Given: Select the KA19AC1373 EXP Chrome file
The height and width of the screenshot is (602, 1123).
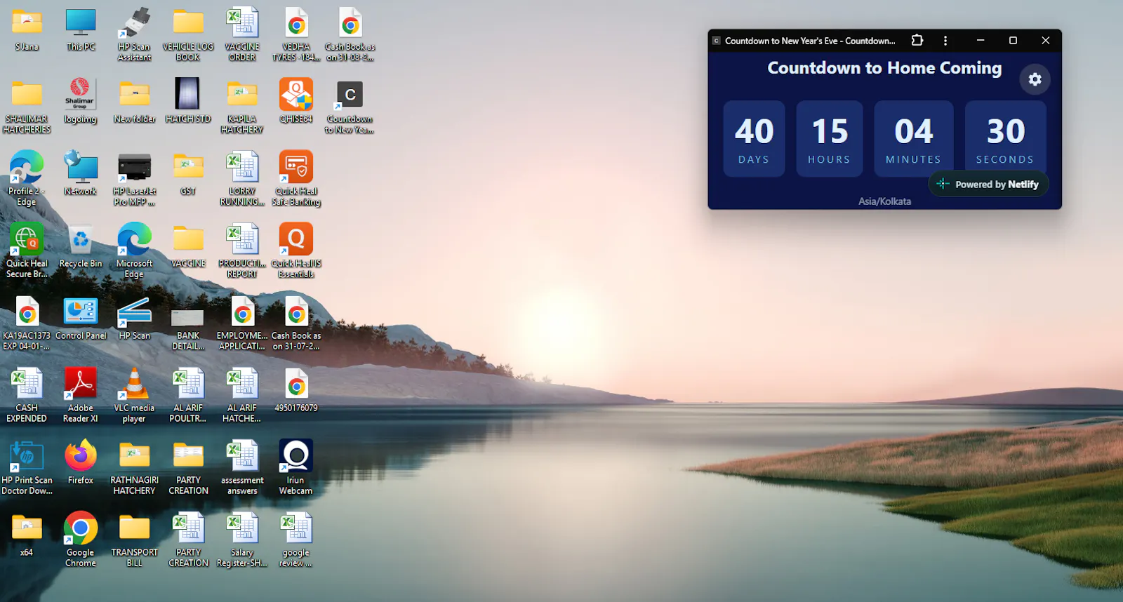Looking at the screenshot, I should pyautogui.click(x=27, y=324).
